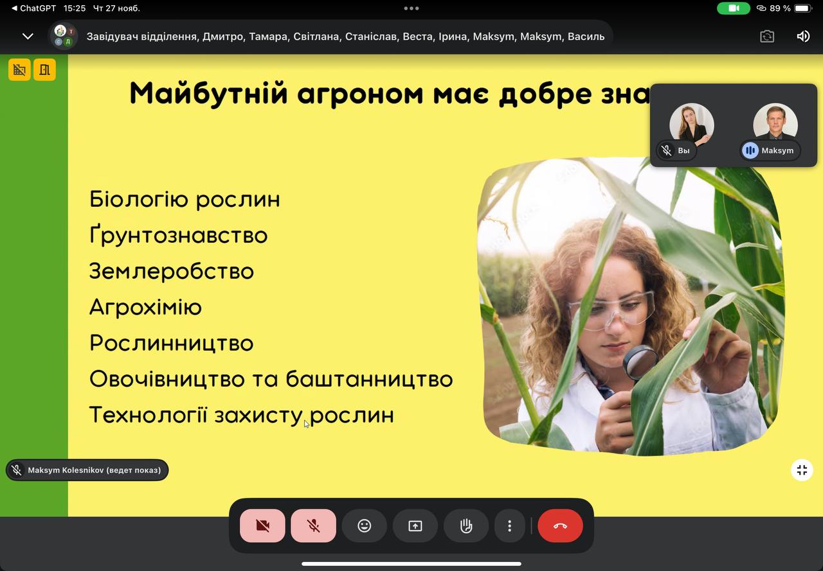The height and width of the screenshot is (571, 823).
Task: Click the 'Овочівництво та баштанництво' line
Action: 271,379
